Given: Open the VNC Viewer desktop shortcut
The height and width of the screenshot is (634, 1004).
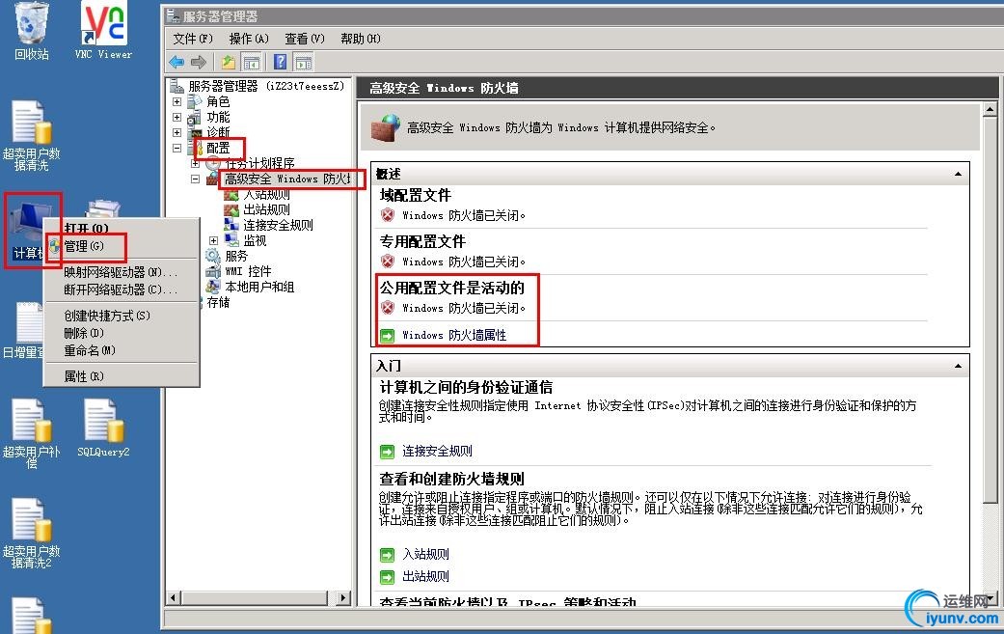Looking at the screenshot, I should pos(103,30).
